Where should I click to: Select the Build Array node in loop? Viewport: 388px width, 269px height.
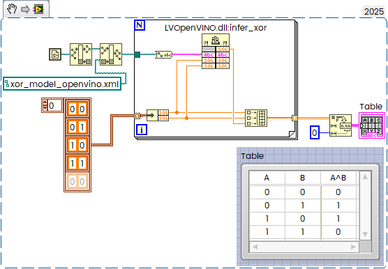(256, 118)
